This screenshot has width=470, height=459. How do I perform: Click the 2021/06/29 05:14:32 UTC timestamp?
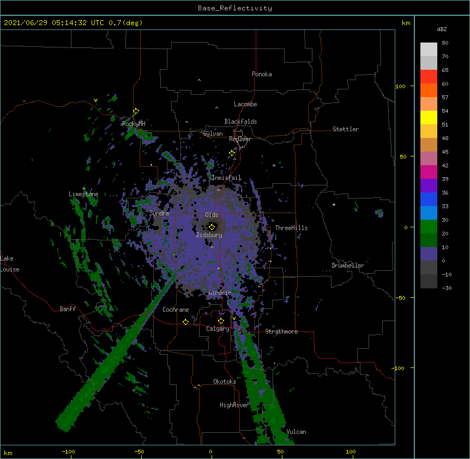coord(54,23)
